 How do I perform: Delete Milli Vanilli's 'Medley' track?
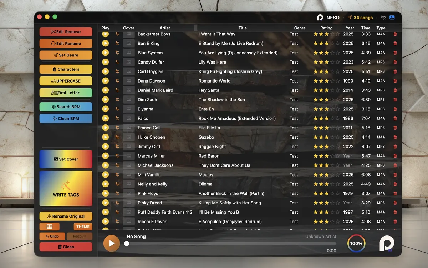point(395,174)
